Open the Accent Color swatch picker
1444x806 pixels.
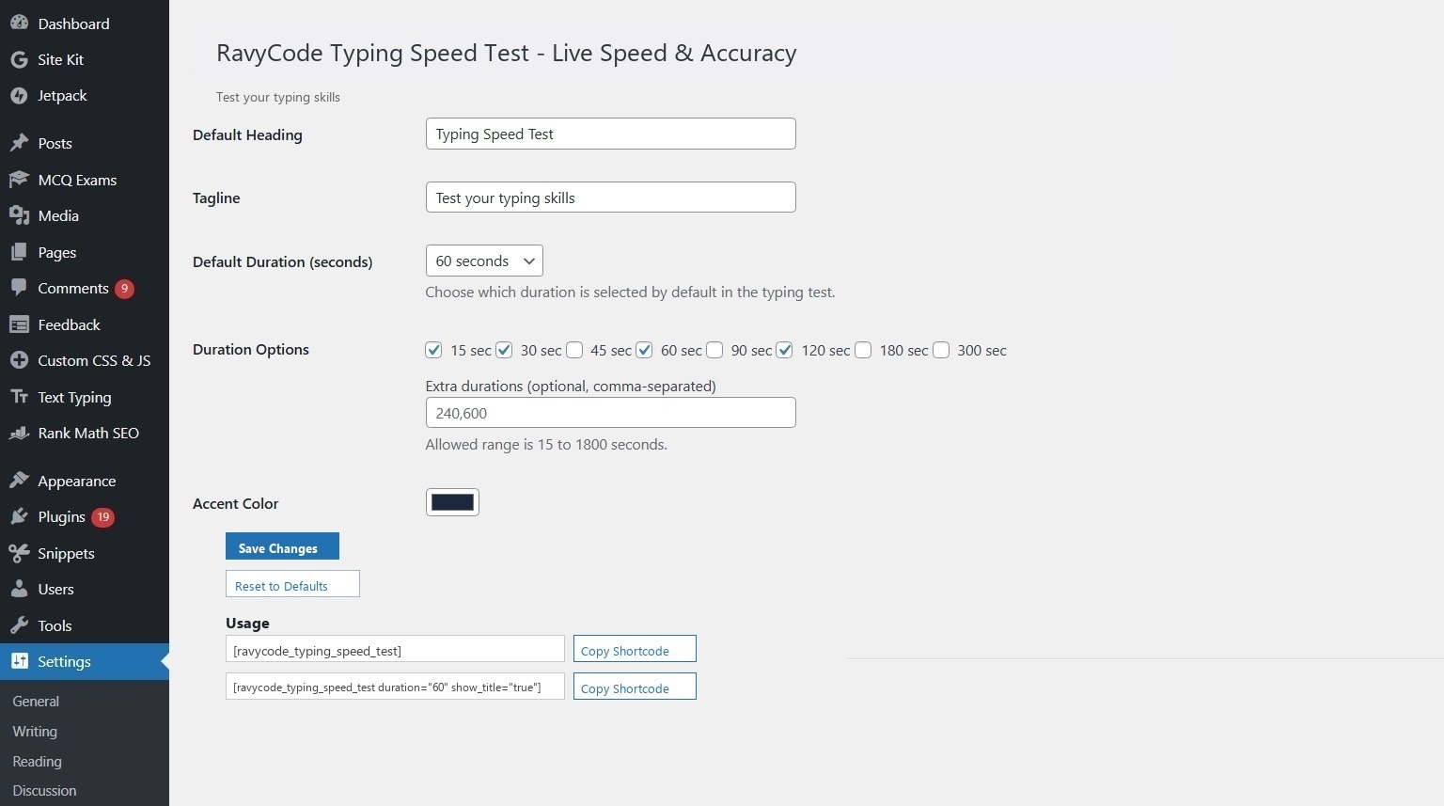[x=452, y=502]
